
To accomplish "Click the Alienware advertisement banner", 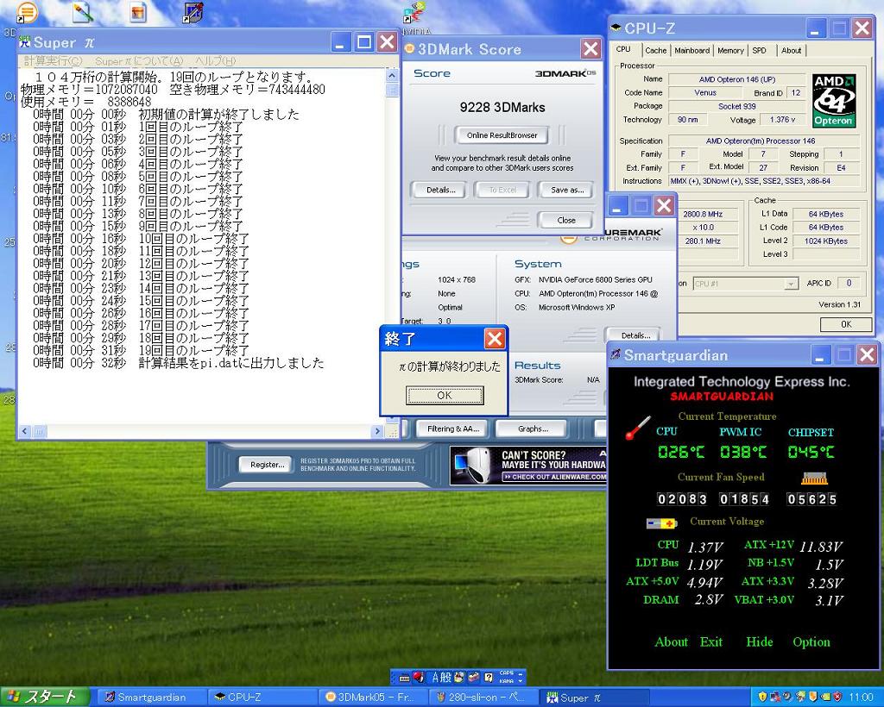I will tap(527, 465).
